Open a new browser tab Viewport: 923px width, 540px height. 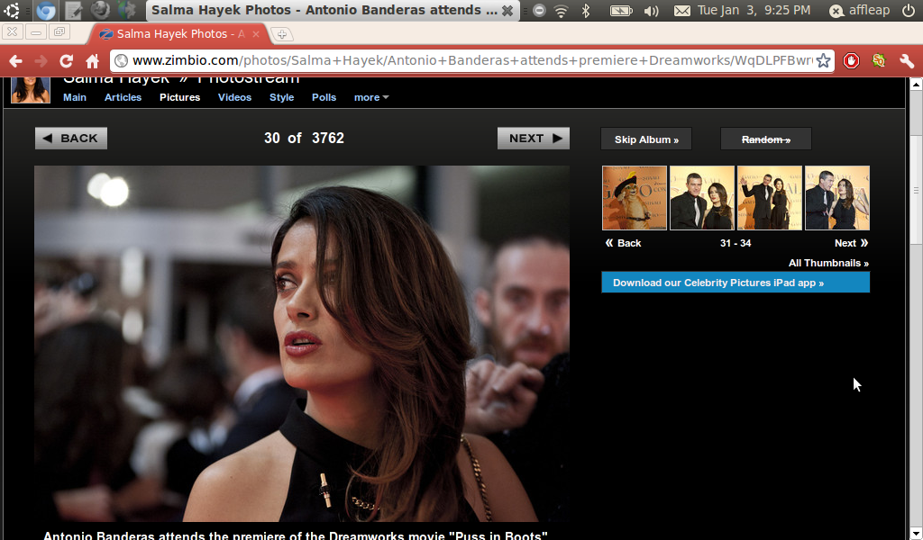(282, 34)
